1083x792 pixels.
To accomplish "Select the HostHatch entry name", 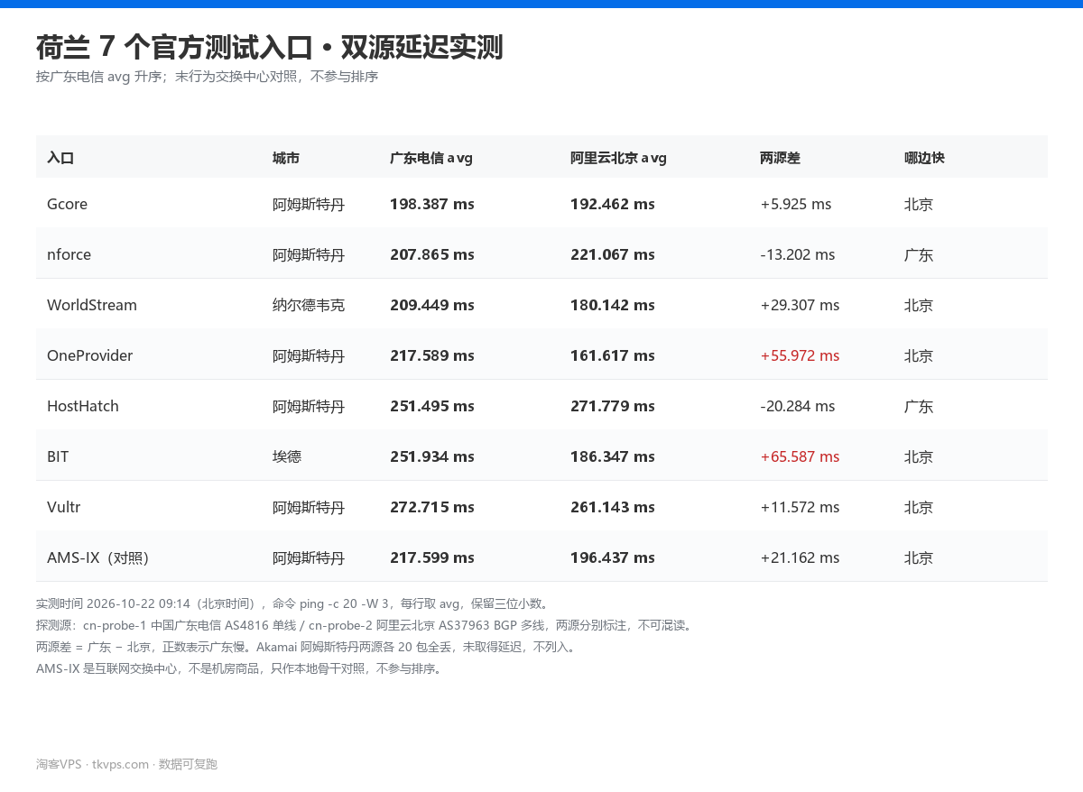I will [83, 406].
